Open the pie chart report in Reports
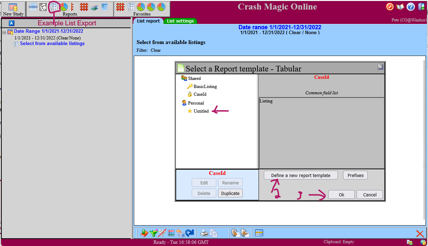Viewport: 428px width, 246px height. tap(64, 7)
